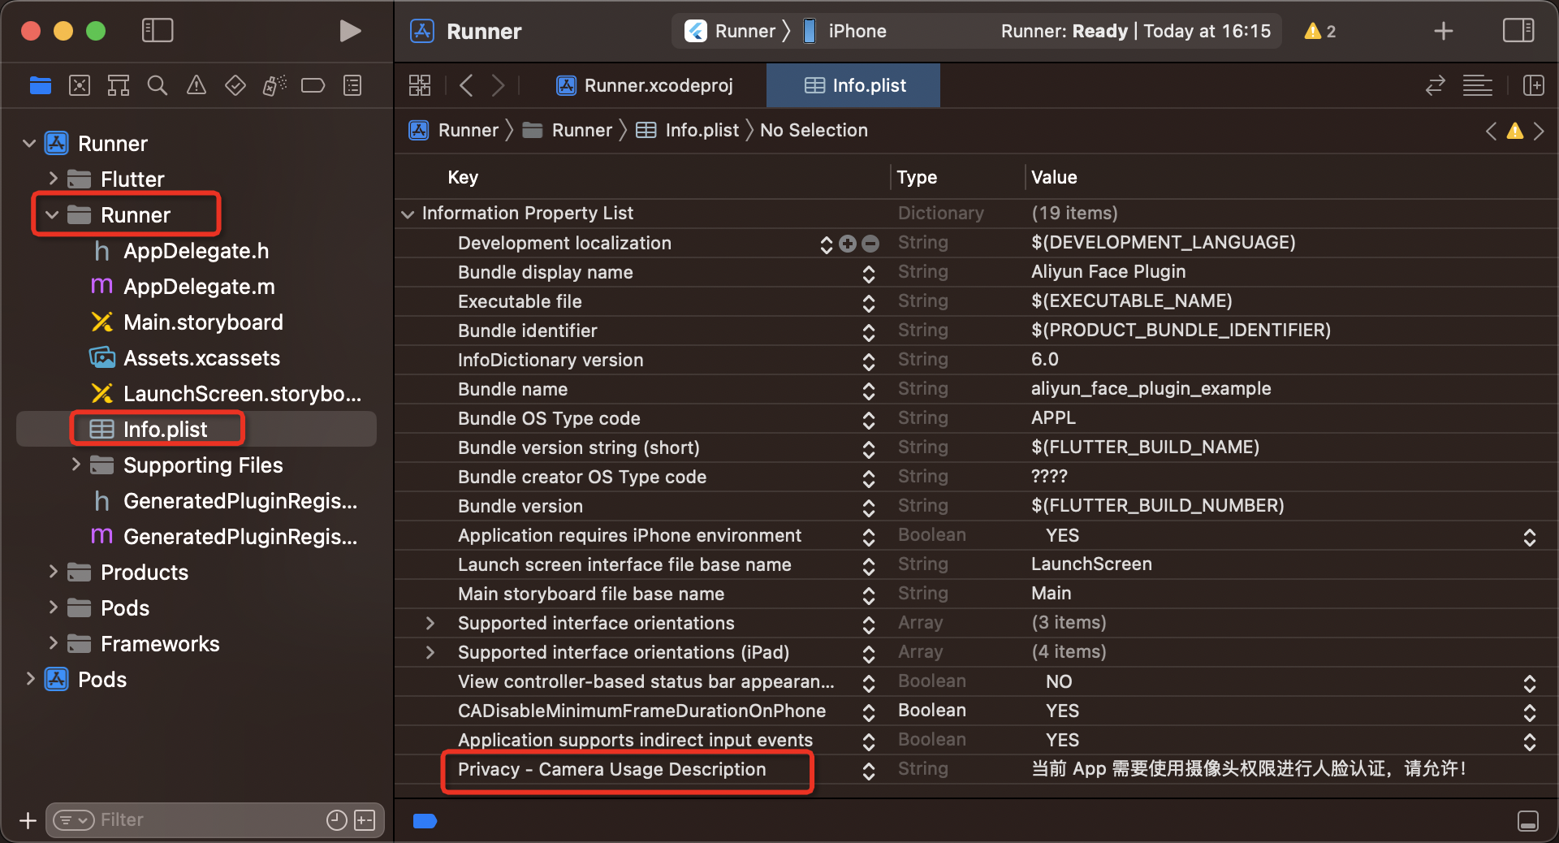This screenshot has width=1559, height=843.
Task: Select the Info.plist editor tab
Action: [x=853, y=85]
